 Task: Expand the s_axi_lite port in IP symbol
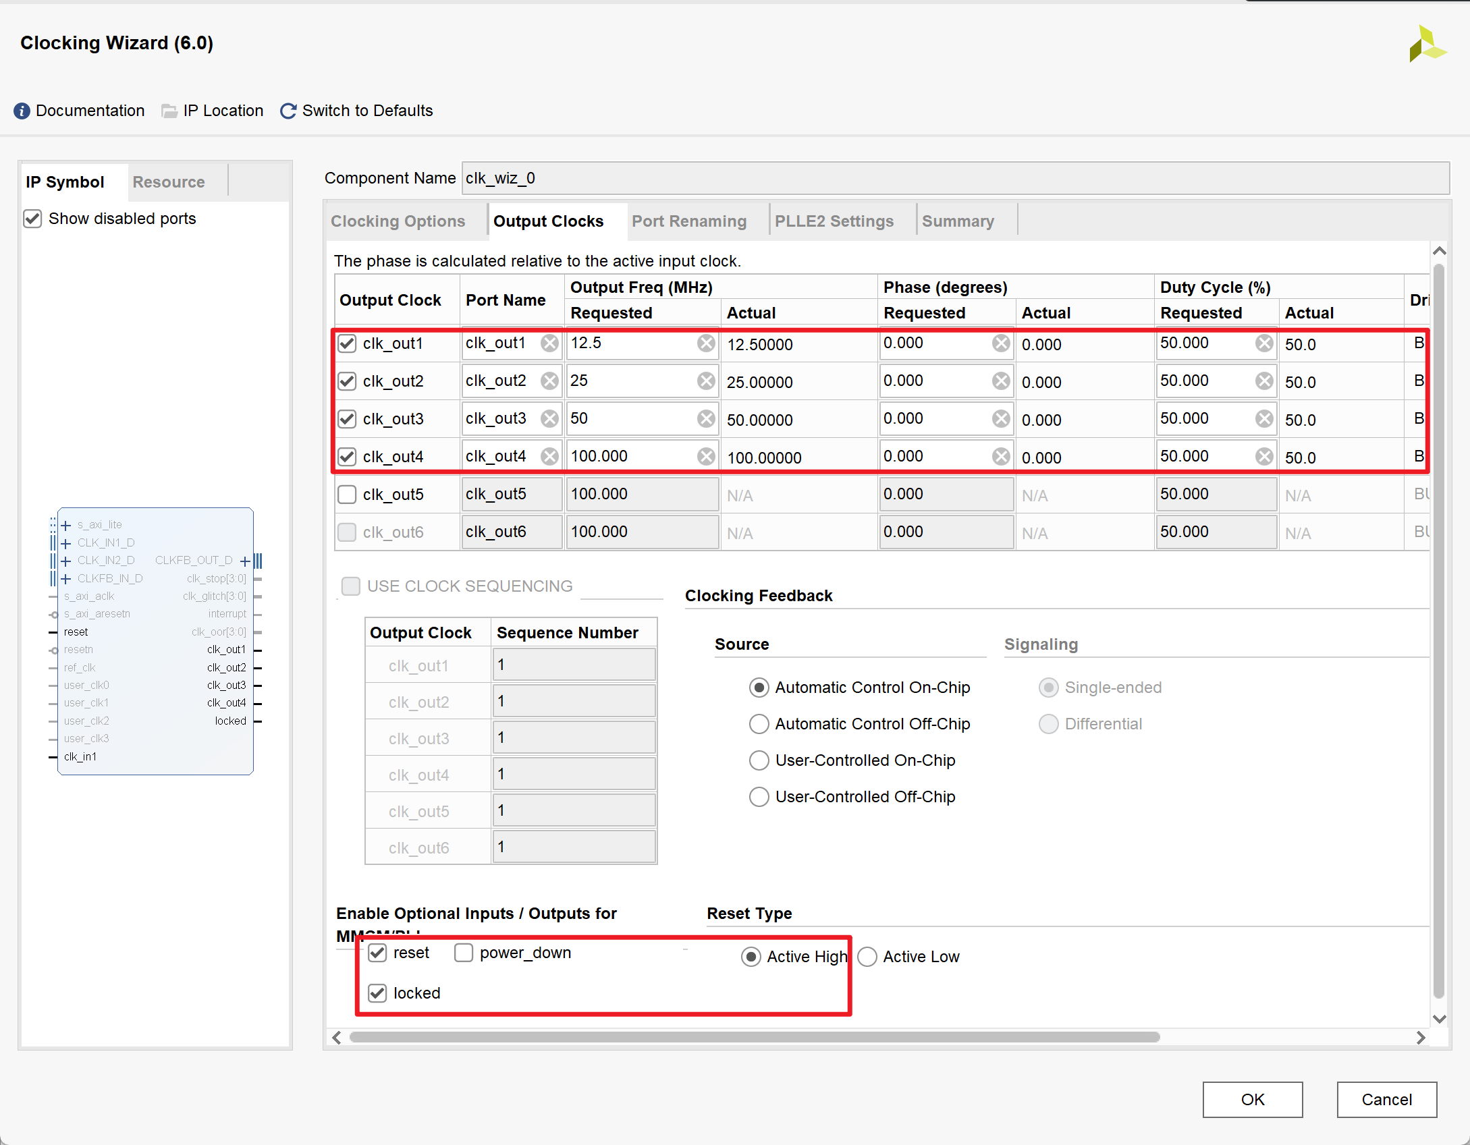(x=66, y=525)
